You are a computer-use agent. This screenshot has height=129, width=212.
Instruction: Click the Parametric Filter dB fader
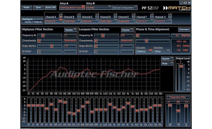(170, 105)
